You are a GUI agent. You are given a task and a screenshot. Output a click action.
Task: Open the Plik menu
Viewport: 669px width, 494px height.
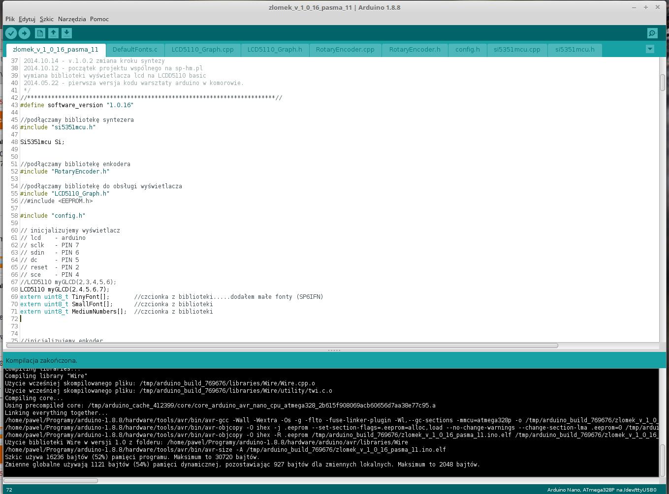pos(10,19)
